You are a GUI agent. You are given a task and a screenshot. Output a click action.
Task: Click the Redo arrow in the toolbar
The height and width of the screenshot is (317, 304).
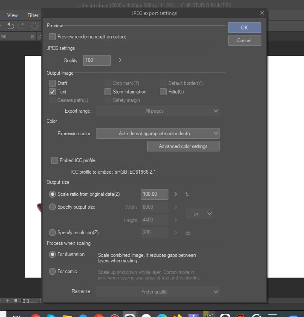[x=21, y=26]
